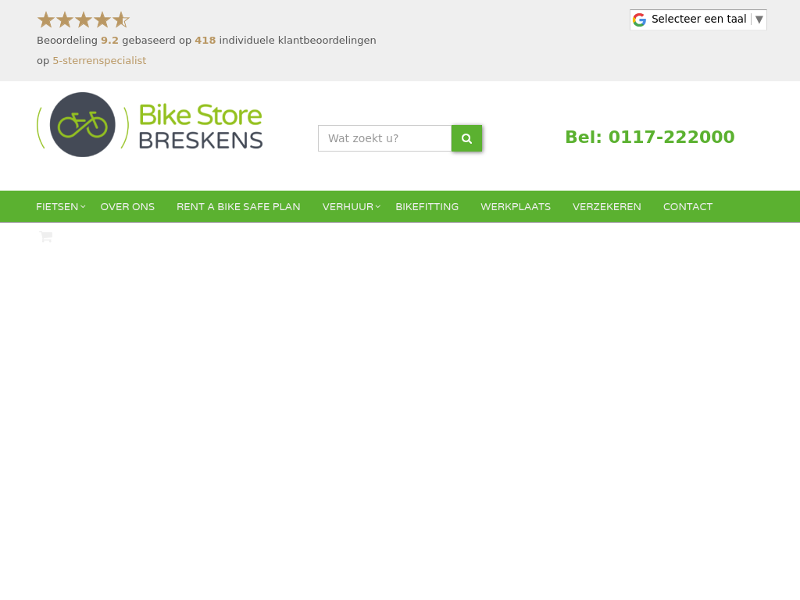Expand the Verhuur submenu arrow
800x600 pixels.
378,206
